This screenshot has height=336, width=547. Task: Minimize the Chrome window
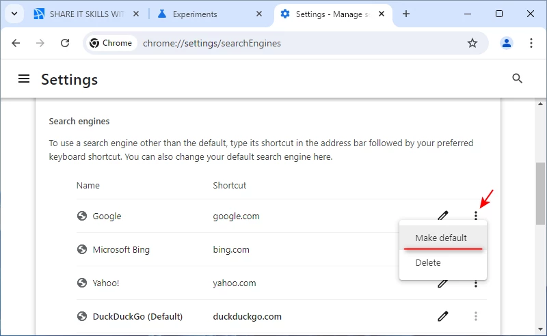(468, 14)
